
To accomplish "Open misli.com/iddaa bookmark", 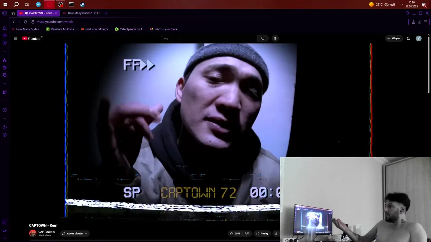I will coord(96,29).
